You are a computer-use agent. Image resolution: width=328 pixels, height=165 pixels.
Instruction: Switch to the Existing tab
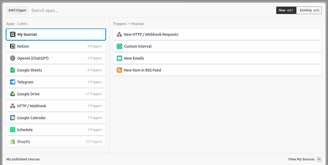tap(309, 10)
